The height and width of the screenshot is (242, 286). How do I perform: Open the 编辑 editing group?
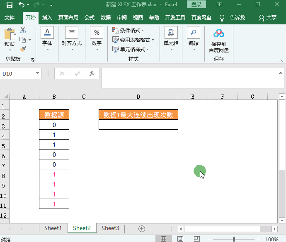click(x=194, y=38)
